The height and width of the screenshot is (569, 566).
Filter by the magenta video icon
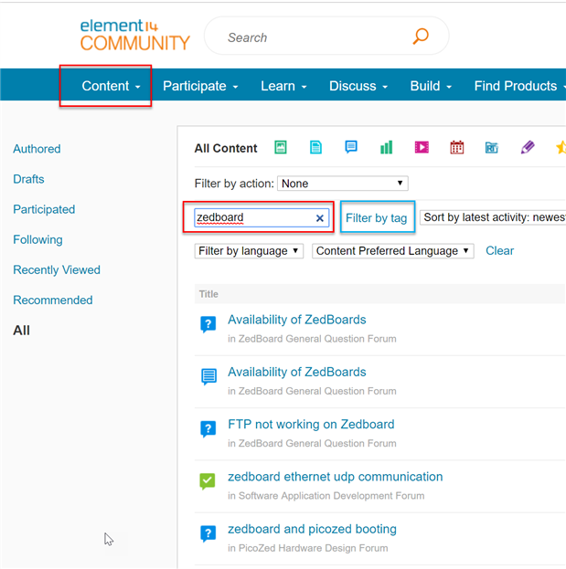coord(422,147)
